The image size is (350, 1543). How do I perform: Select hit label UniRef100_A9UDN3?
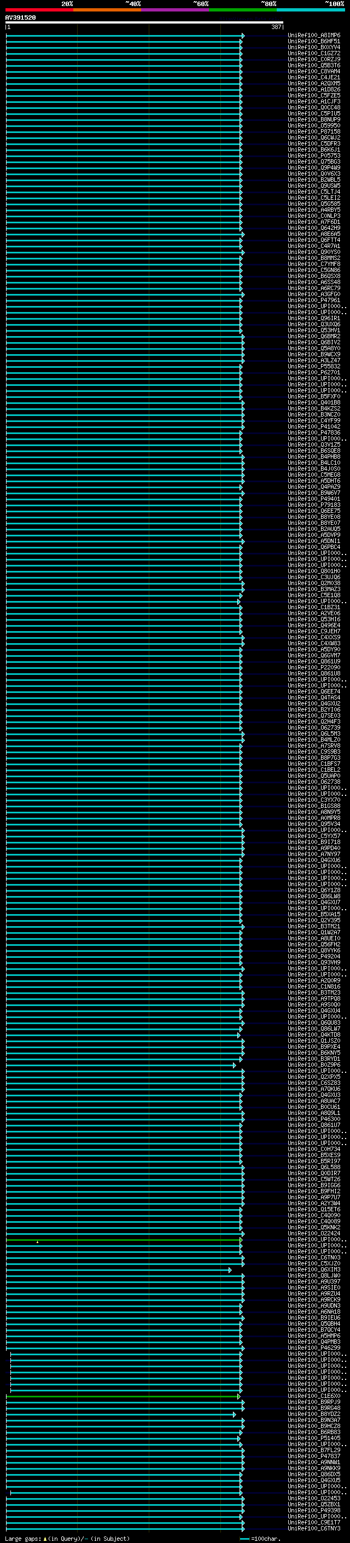[314, 1305]
